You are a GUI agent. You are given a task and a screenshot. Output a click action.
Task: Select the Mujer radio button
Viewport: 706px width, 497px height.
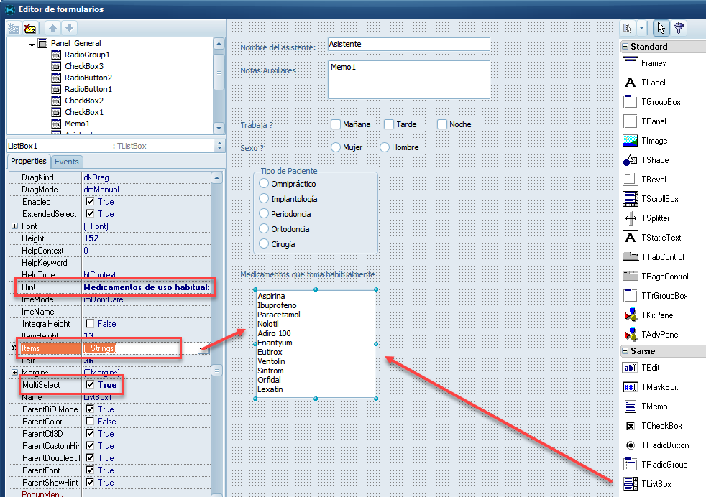tap(336, 147)
